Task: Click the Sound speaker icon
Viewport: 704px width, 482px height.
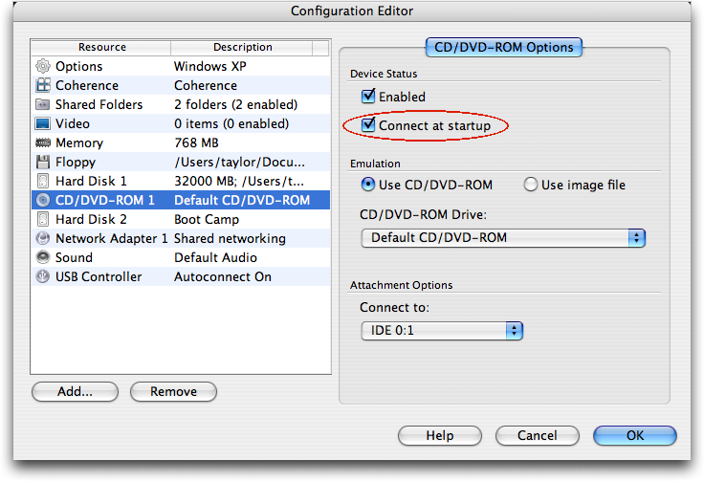Action: (43, 257)
